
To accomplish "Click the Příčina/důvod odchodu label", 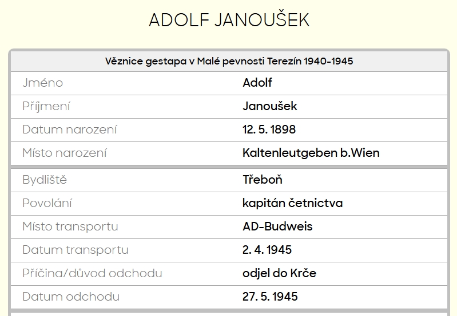I will [x=92, y=273].
